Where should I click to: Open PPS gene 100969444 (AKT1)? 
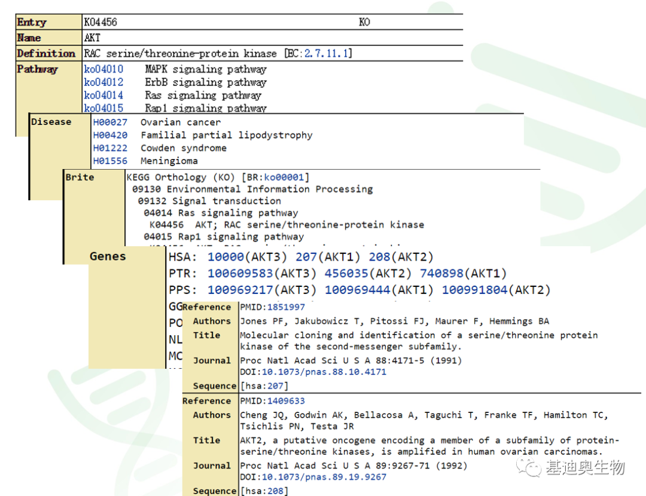[x=357, y=290]
